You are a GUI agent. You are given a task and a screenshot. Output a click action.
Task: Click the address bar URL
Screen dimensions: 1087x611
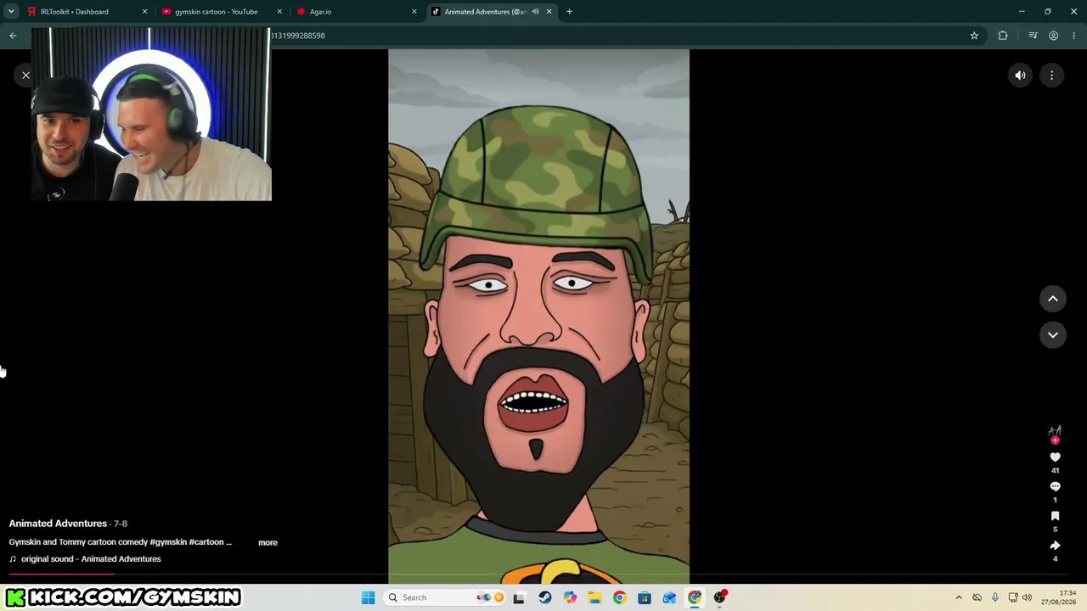tap(297, 36)
